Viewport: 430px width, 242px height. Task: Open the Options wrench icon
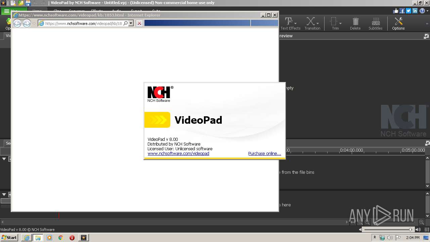coord(398,24)
